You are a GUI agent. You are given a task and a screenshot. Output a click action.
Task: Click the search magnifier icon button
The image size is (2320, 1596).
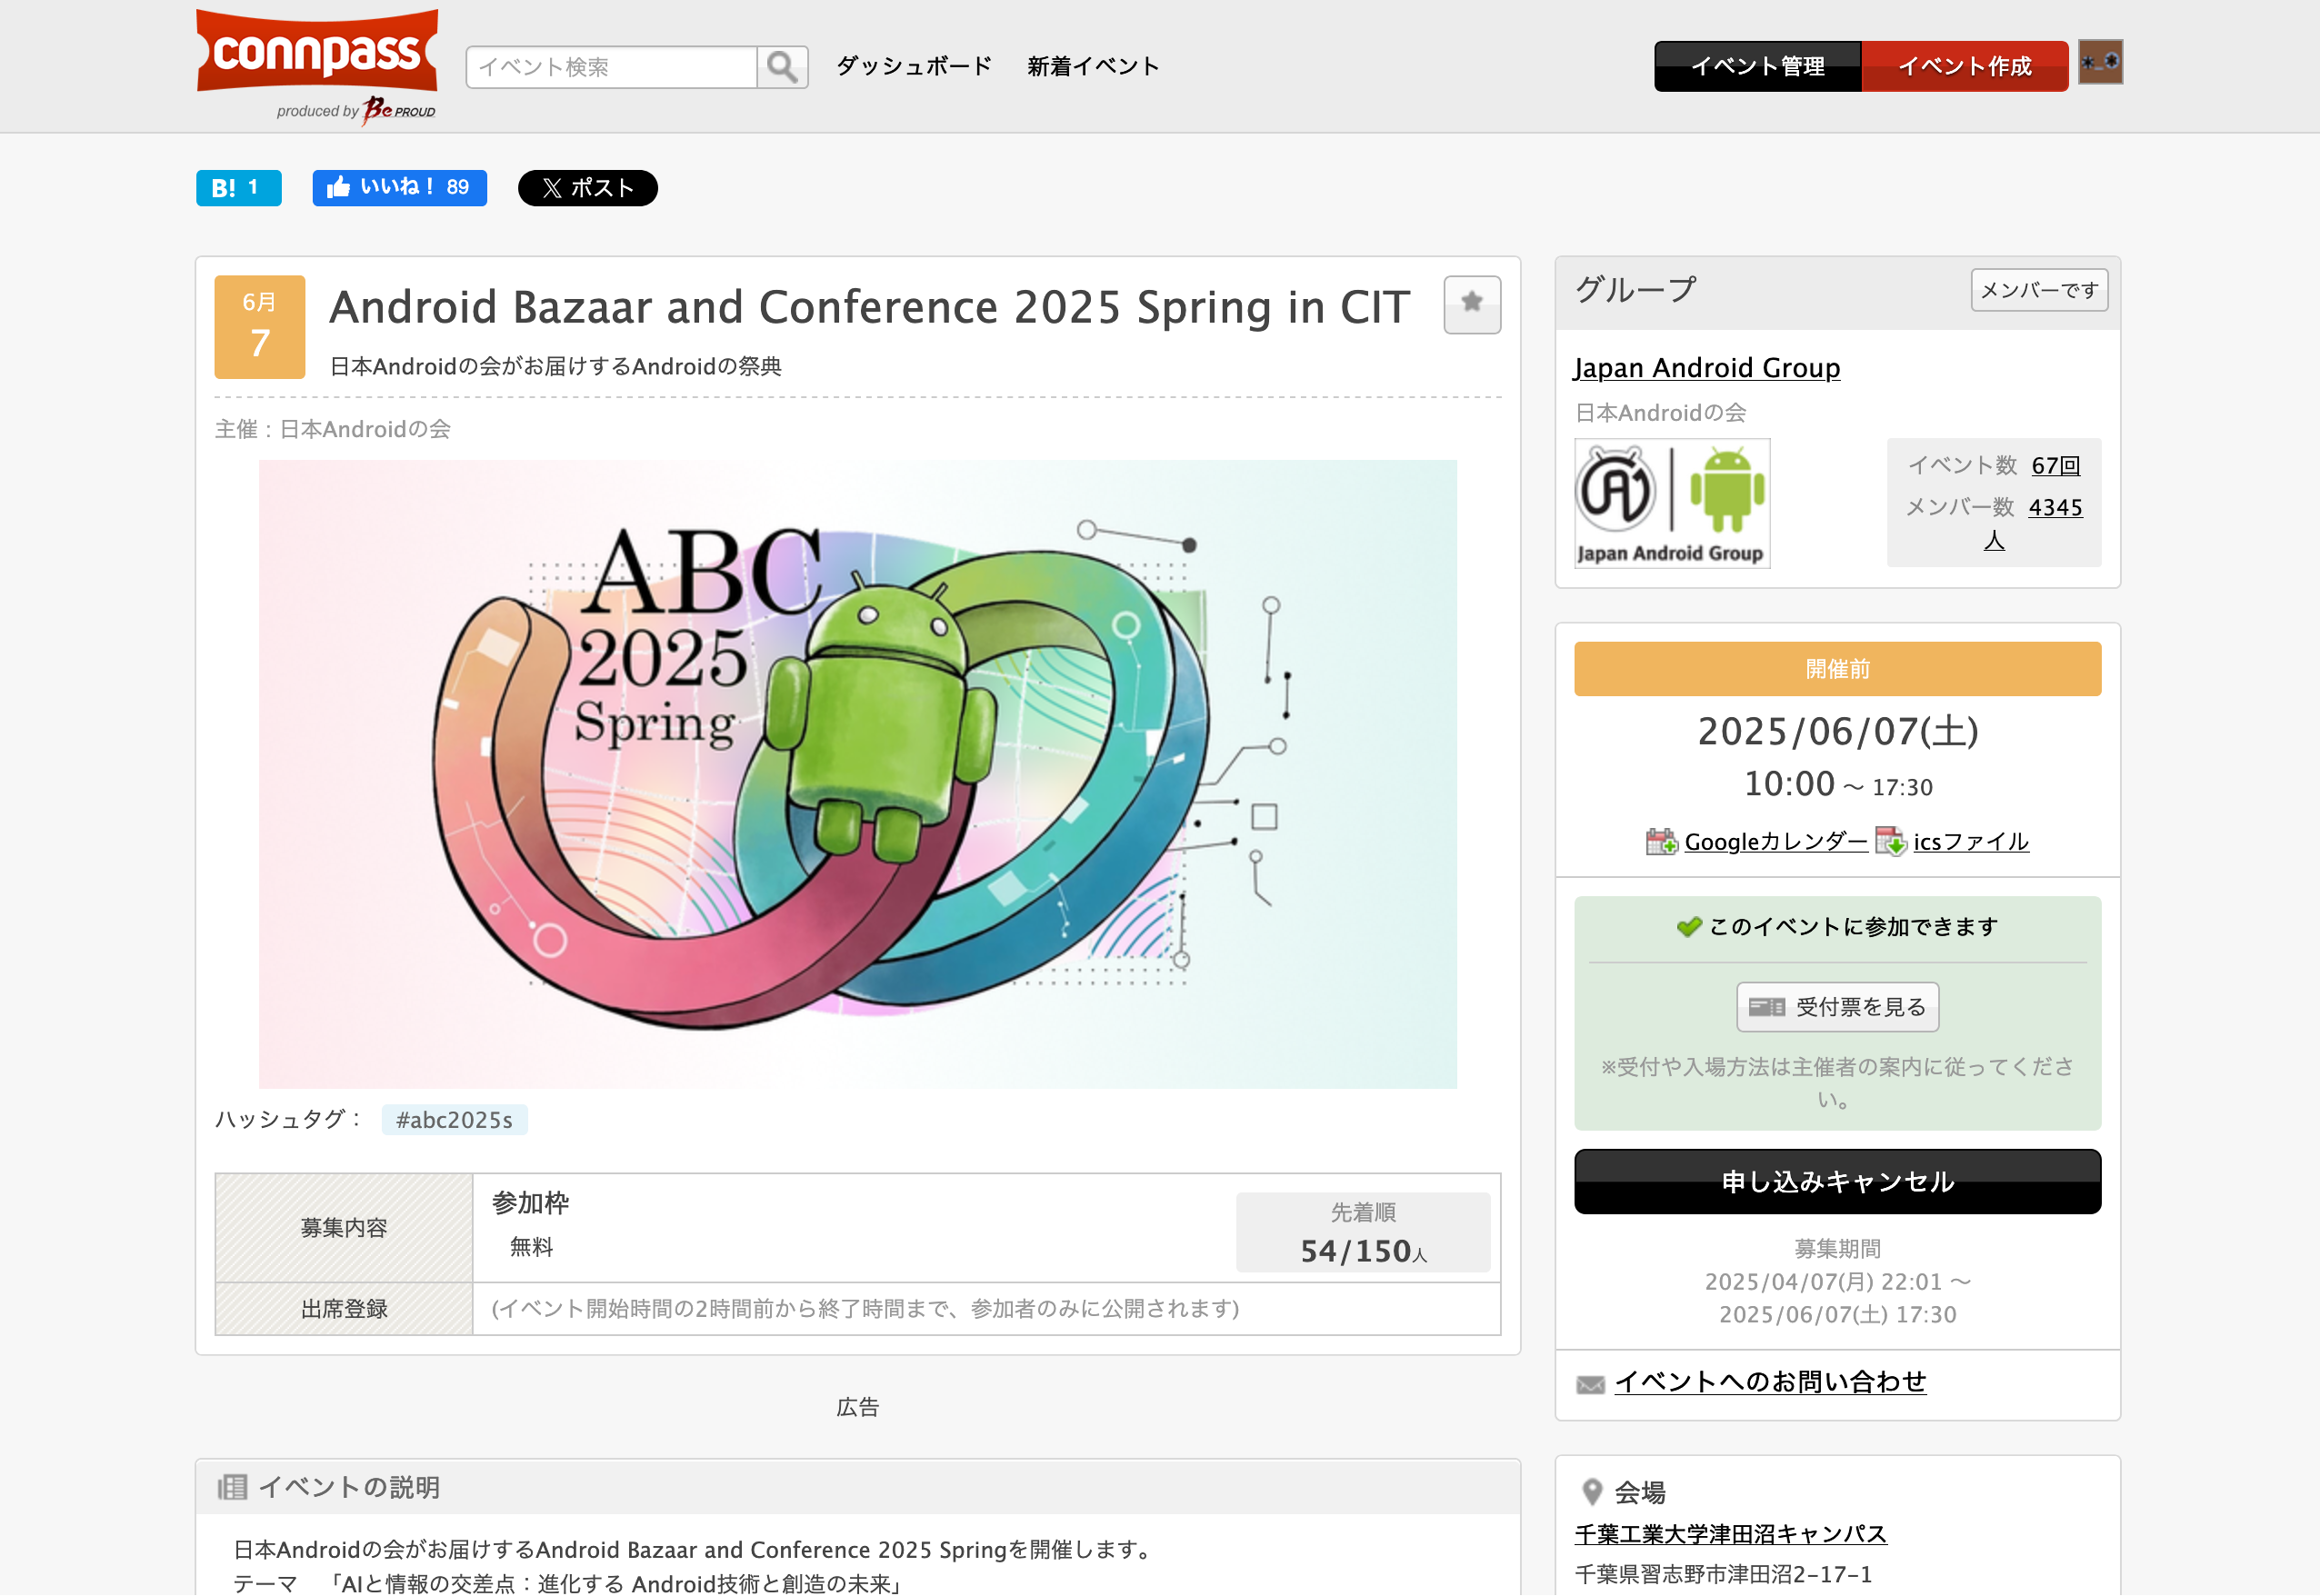pyautogui.click(x=782, y=67)
